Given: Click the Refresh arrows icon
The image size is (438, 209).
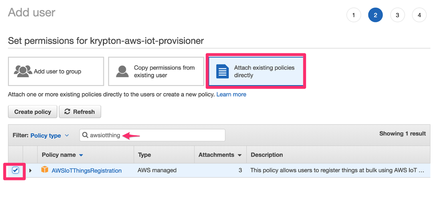Looking at the screenshot, I should coord(67,111).
